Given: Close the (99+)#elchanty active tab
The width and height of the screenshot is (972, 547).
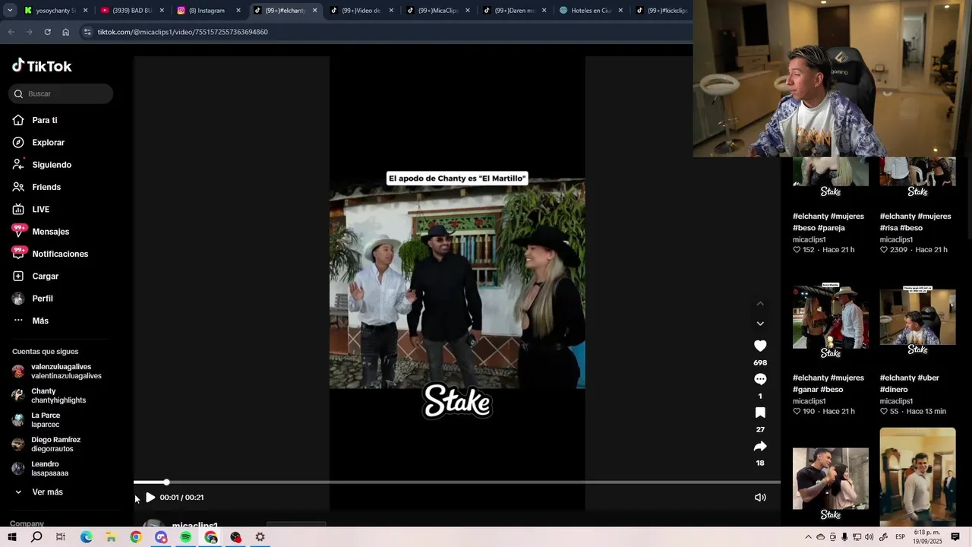Looking at the screenshot, I should point(314,11).
